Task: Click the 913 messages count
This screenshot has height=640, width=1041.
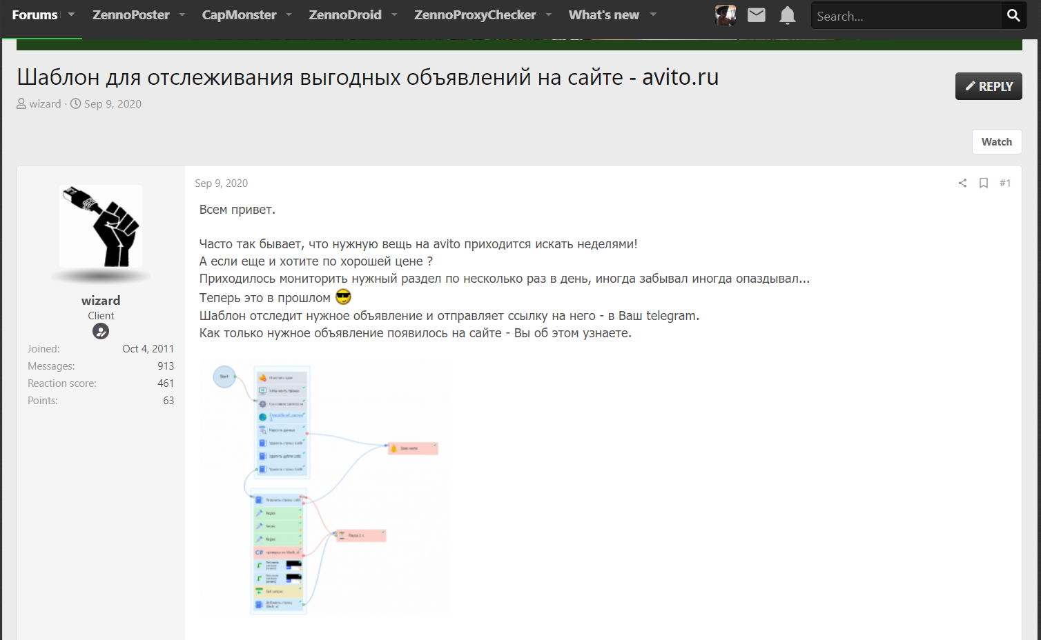Action: pos(166,366)
